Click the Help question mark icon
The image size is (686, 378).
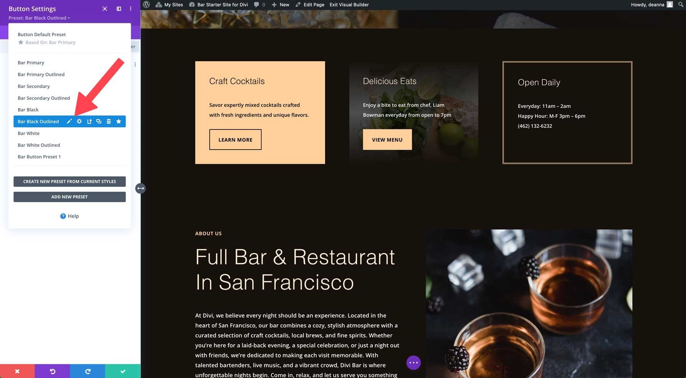tap(63, 216)
